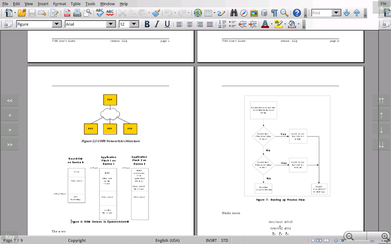This screenshot has height=244, width=391.
Task: Click the Cut scissors icon
Action: (122, 13)
